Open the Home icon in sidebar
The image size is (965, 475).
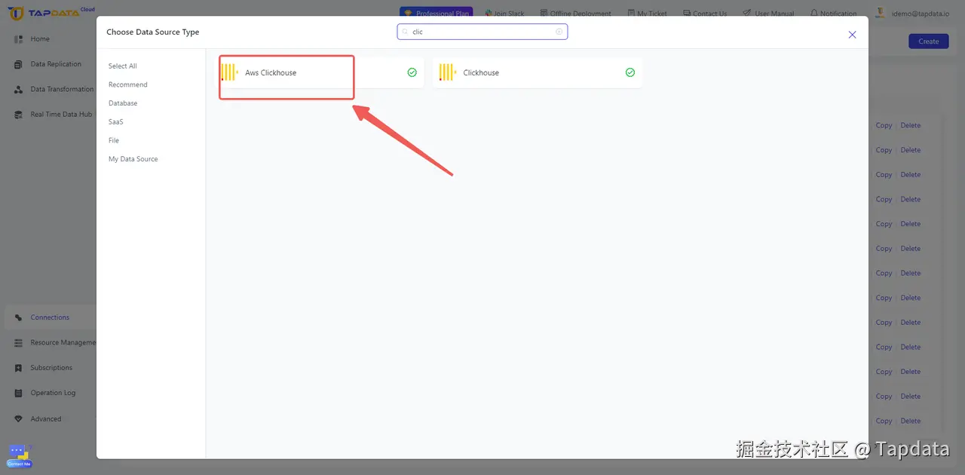[18, 39]
